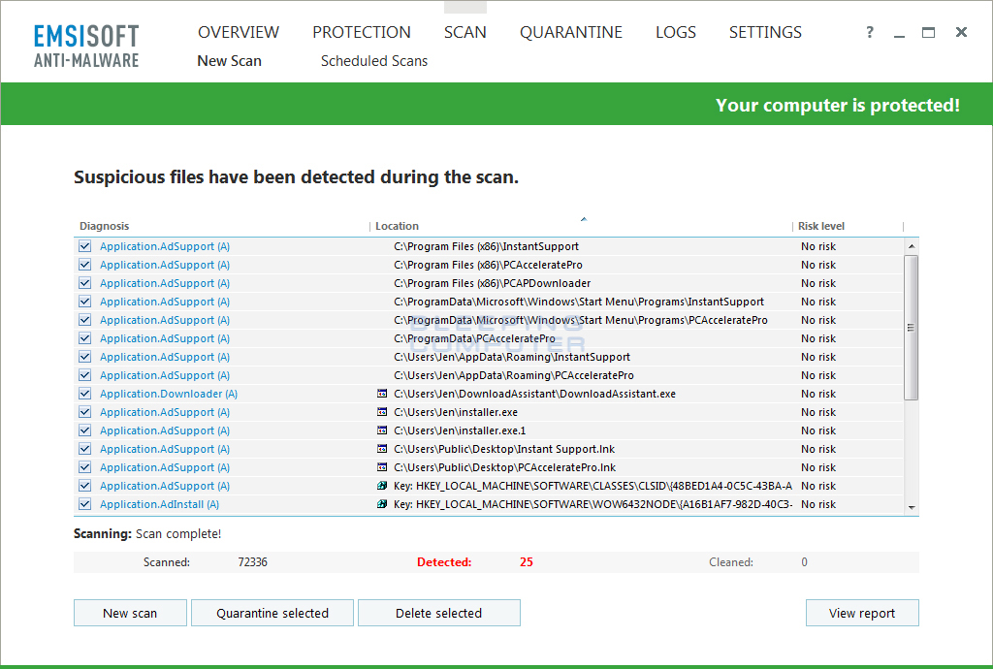
Task: Click the shortcut icon beside Instant Support.lnk
Action: 380,449
